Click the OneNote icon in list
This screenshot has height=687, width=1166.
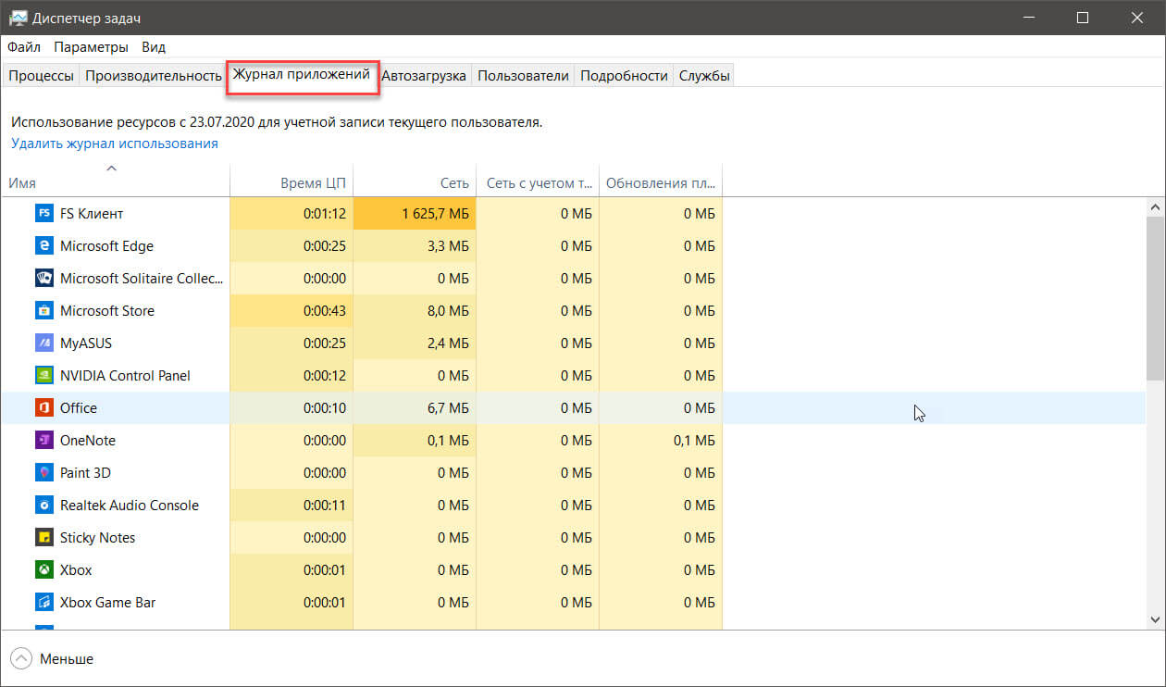[x=43, y=441]
